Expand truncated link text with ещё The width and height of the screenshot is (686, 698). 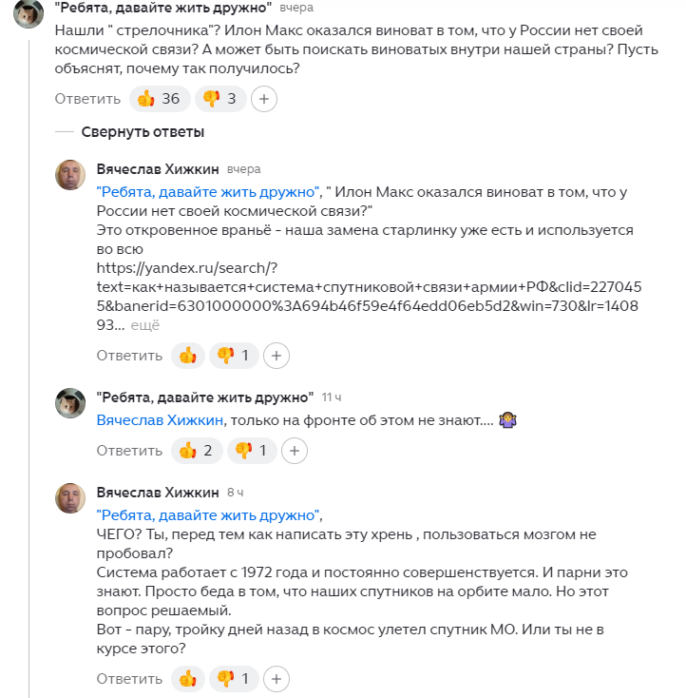click(x=145, y=325)
